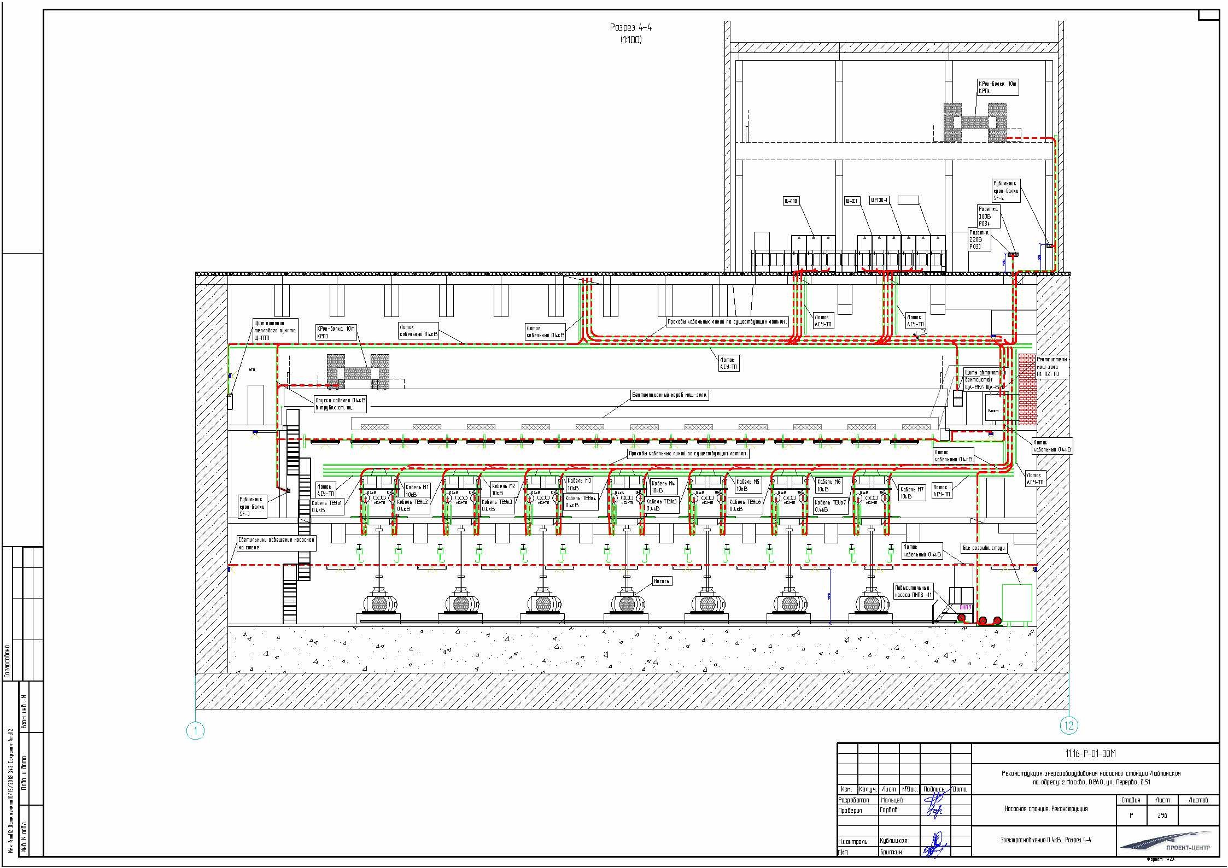Click the Светильники освещения насосной на стене label
This screenshot has height=868, width=1228.
276,543
